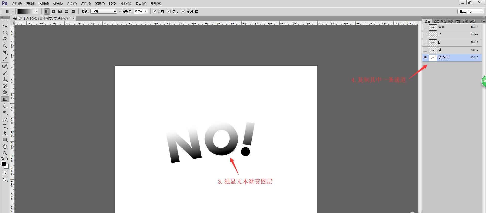Open the Channels panel flyout menu
This screenshot has width=486, height=213.
(x=483, y=21)
